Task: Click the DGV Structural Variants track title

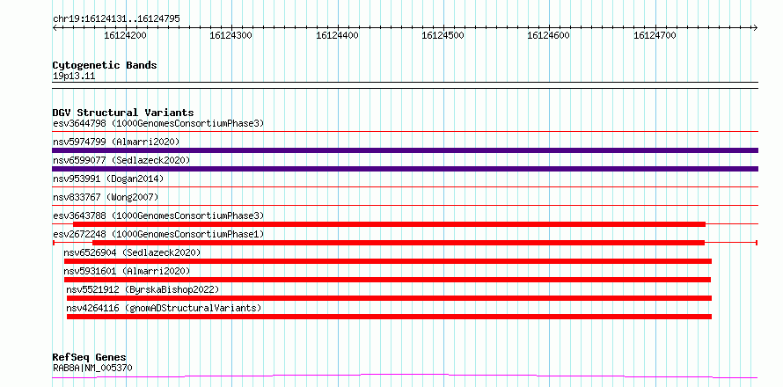Action: coord(123,113)
